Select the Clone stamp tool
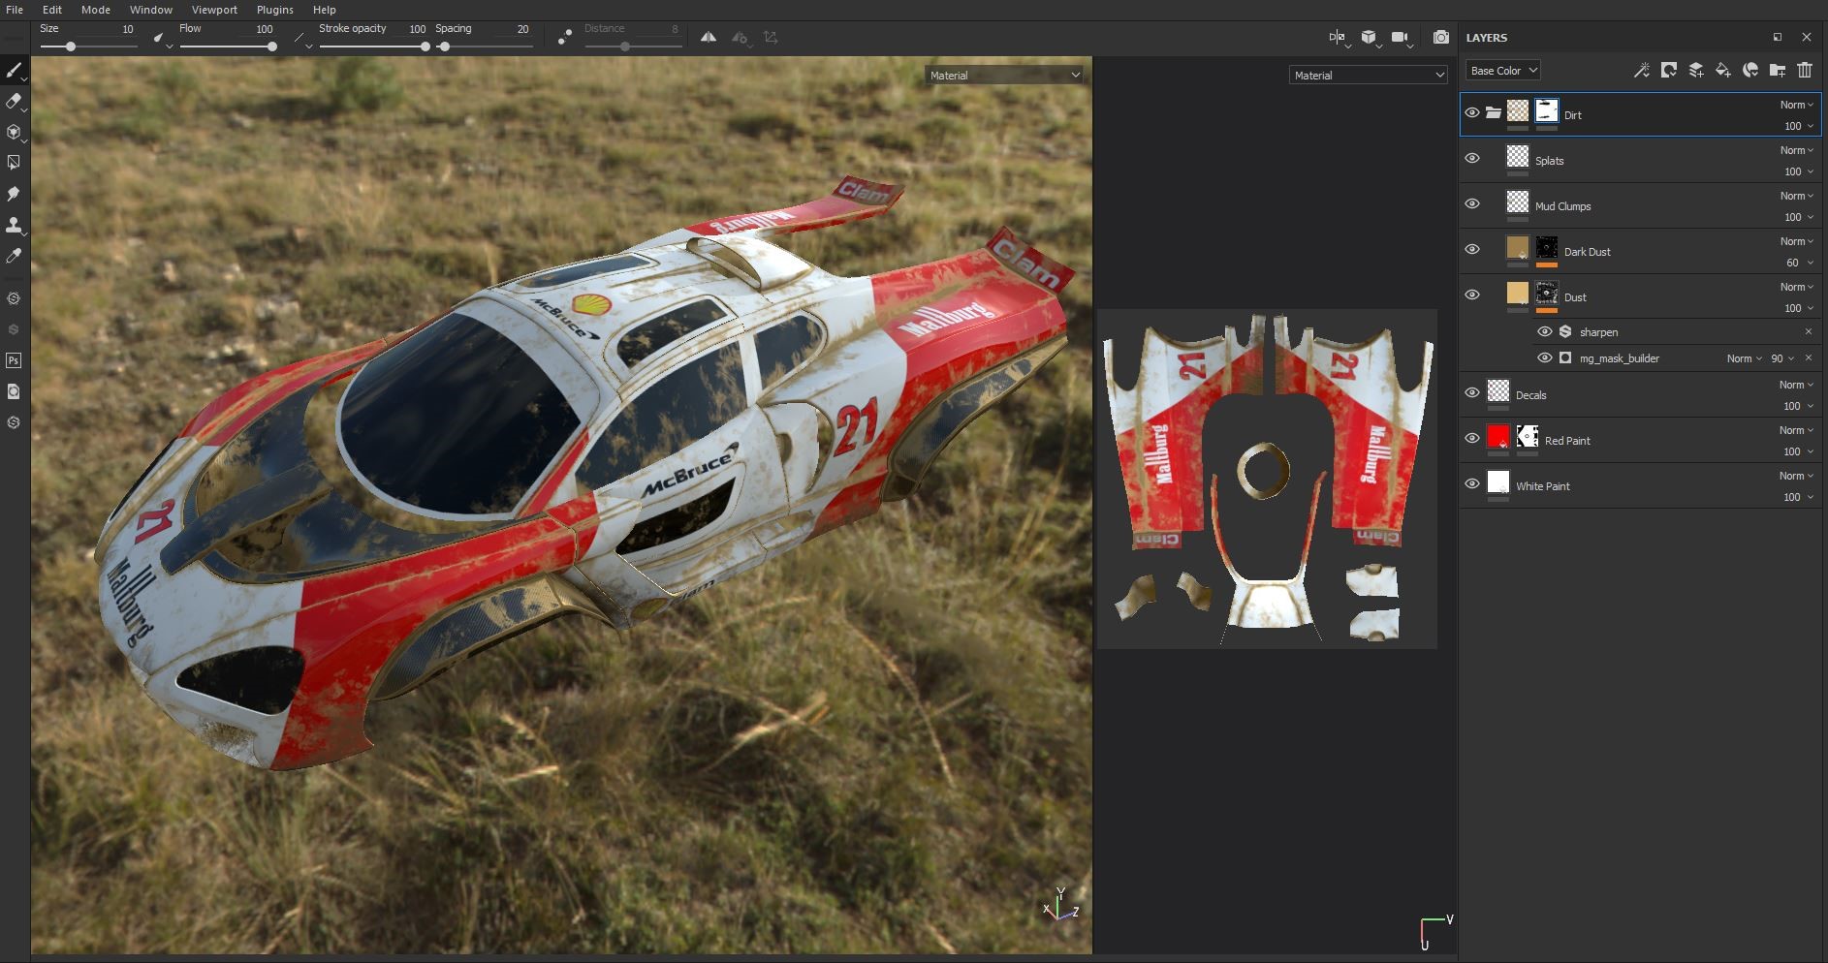This screenshot has height=963, width=1828. click(x=14, y=225)
